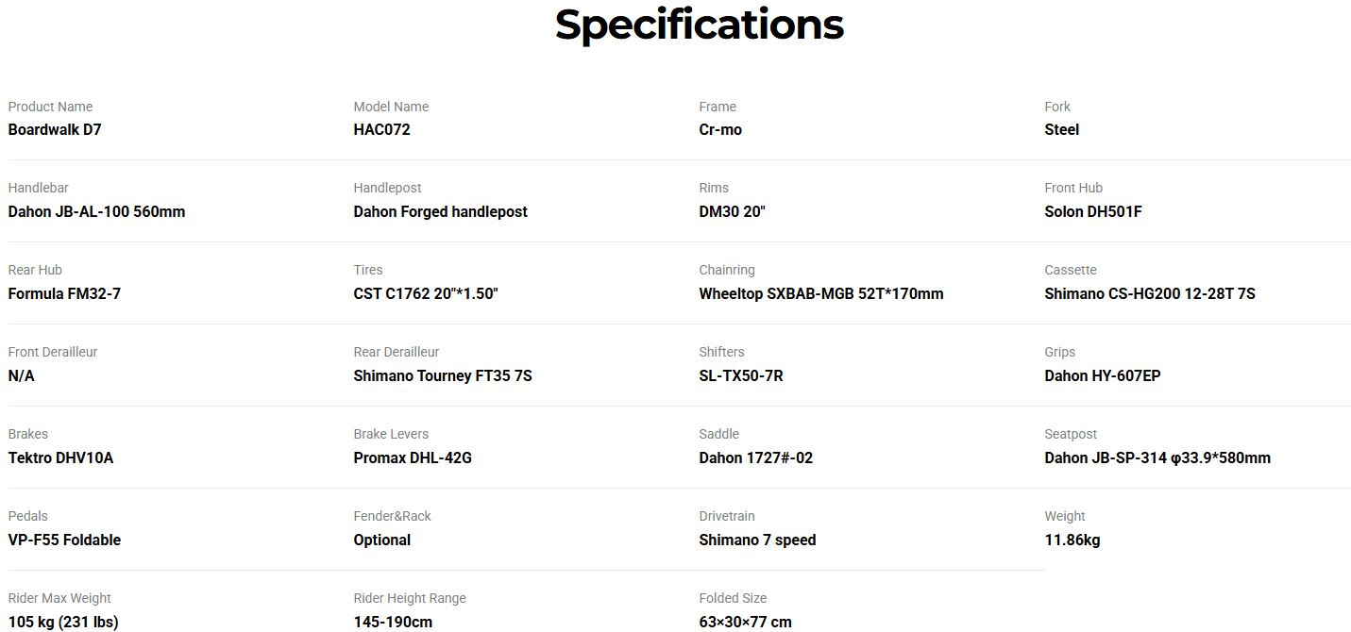The height and width of the screenshot is (632, 1351).
Task: Select drivetrain value Shimano 7 speed
Action: [757, 541]
